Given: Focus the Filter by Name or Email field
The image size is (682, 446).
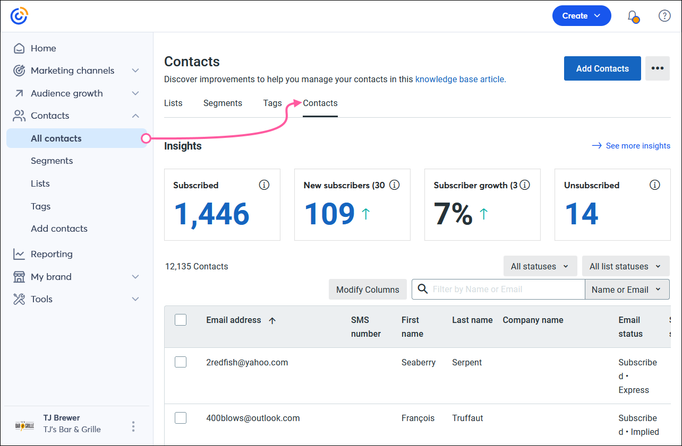Looking at the screenshot, I should point(498,290).
